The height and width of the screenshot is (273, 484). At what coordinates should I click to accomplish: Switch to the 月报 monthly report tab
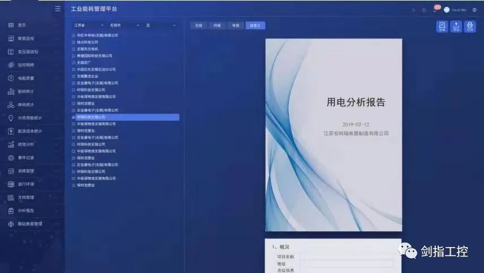[x=217, y=25]
